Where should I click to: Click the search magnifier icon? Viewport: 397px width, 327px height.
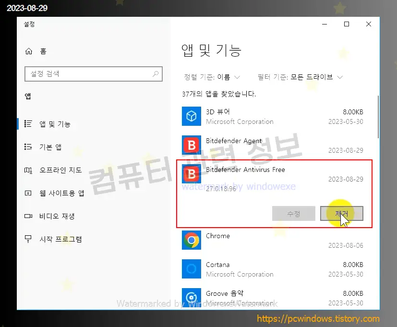156,74
